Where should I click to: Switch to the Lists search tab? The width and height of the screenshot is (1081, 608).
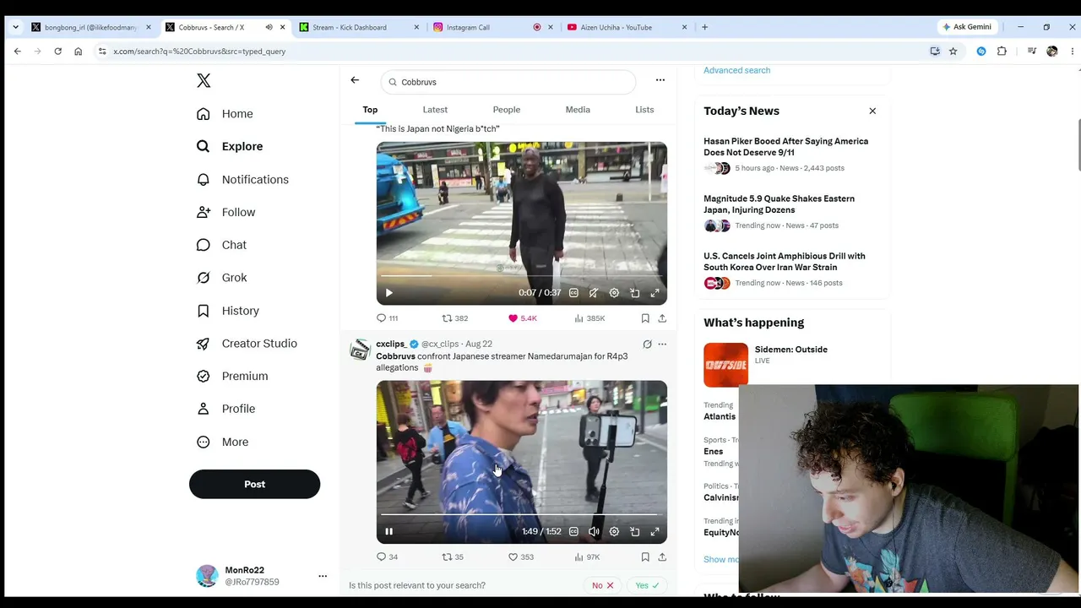(644, 110)
